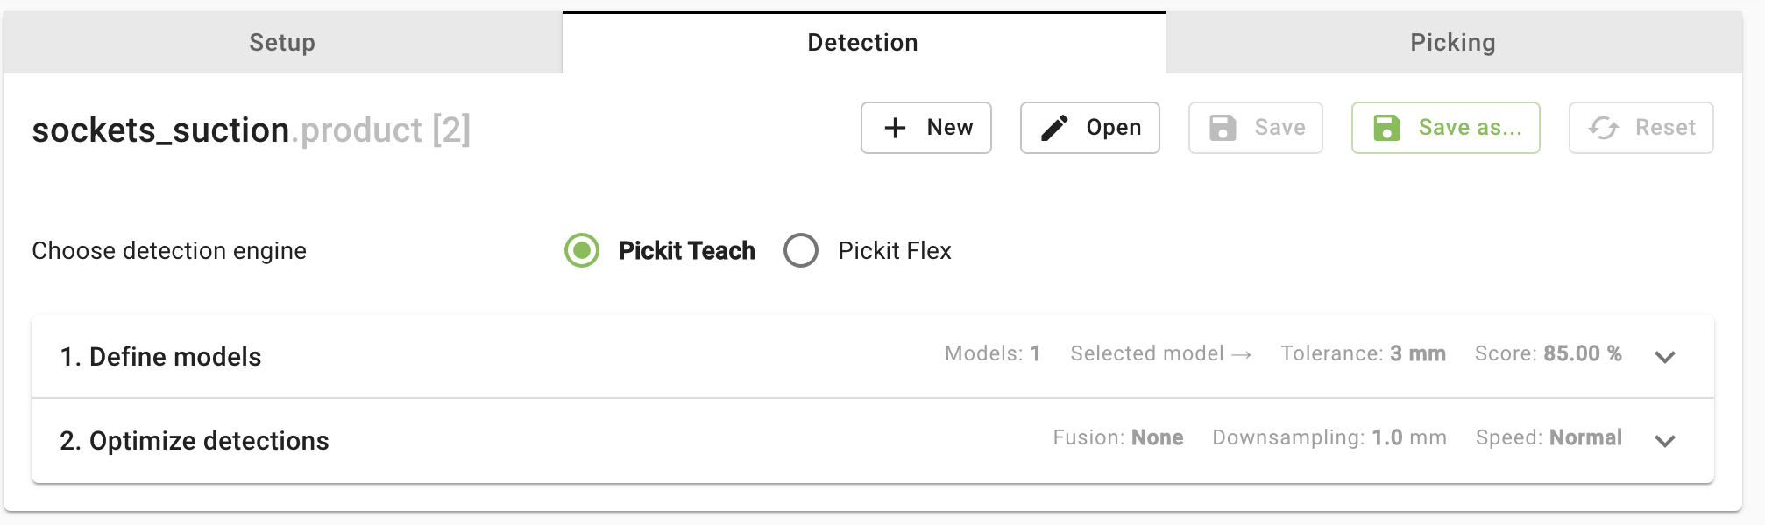Click the pencil icon on Open button
The image size is (1765, 525).
(1054, 128)
